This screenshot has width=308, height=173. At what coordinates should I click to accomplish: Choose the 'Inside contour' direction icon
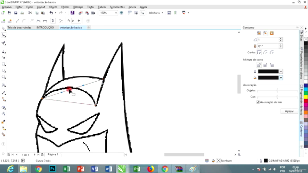point(265,33)
